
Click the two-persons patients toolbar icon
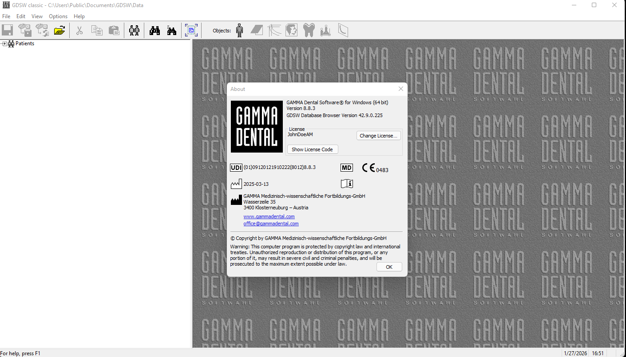click(x=134, y=30)
